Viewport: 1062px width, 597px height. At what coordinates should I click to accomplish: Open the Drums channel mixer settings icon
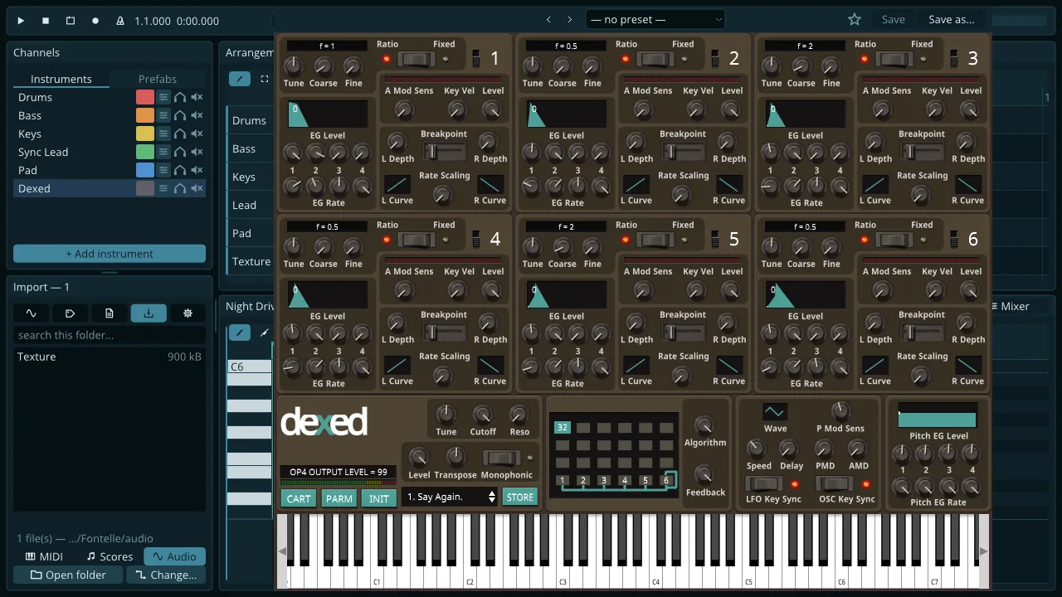[x=163, y=97]
